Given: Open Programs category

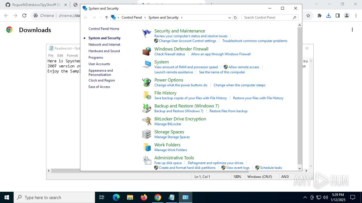Looking at the screenshot, I should (96, 58).
